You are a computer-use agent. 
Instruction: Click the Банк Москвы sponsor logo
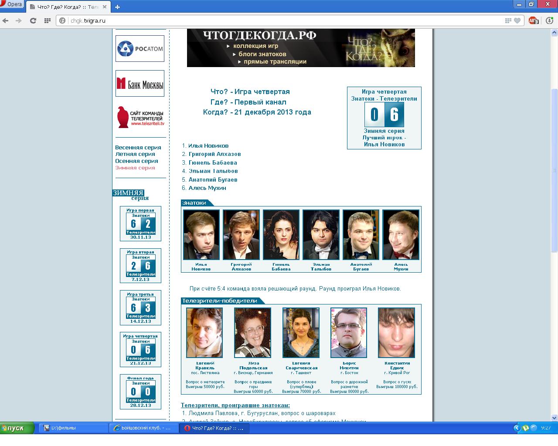click(140, 83)
